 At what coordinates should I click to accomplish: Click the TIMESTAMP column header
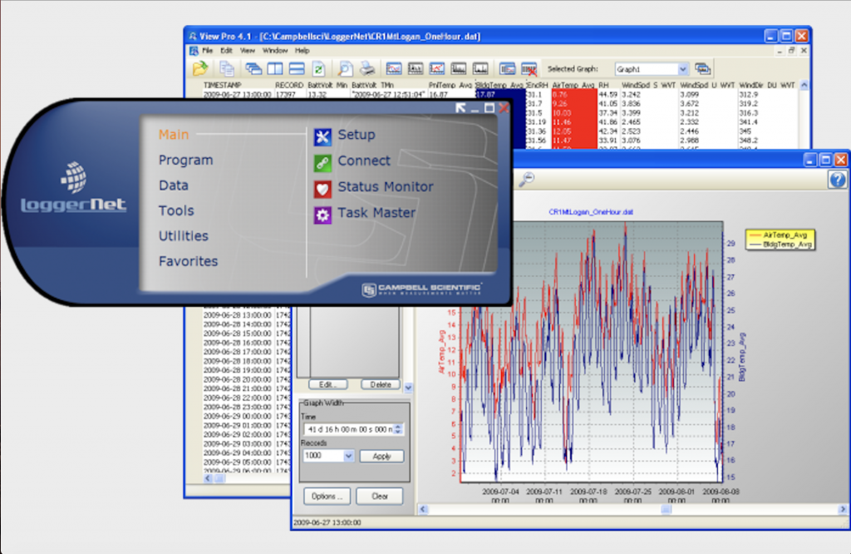click(x=222, y=86)
